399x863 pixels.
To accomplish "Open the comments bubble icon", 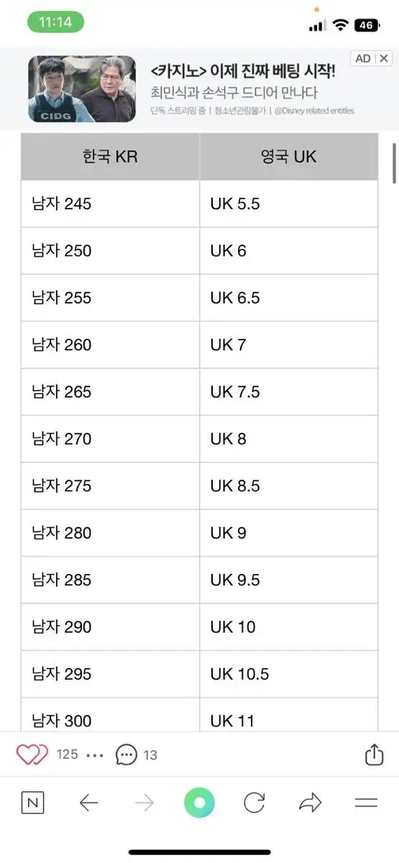I will click(126, 754).
